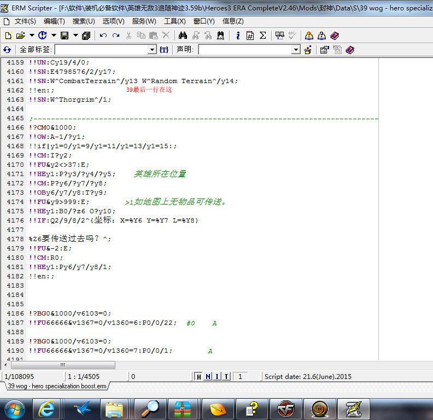Expand the save arrow dropdown
The image size is (433, 420).
75,36
